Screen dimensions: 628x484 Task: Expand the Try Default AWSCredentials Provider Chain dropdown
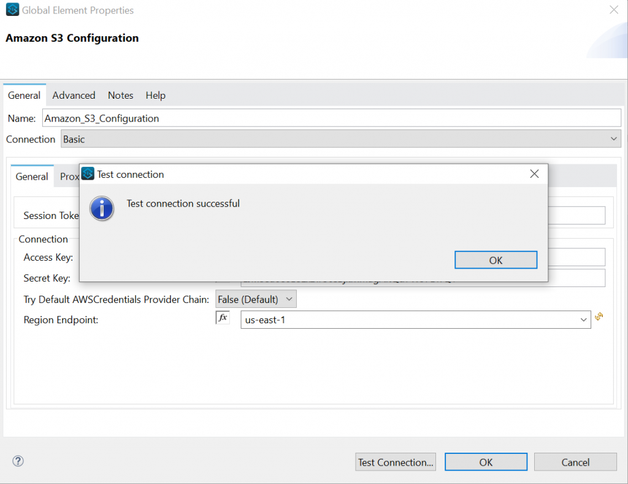click(x=255, y=299)
